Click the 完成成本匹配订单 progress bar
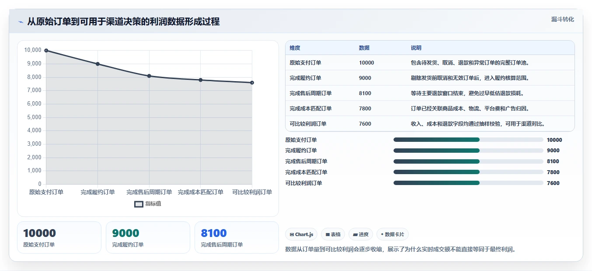The width and height of the screenshot is (592, 271). pyautogui.click(x=468, y=172)
